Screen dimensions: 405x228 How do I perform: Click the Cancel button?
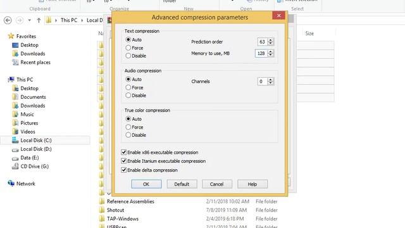[x=217, y=184]
